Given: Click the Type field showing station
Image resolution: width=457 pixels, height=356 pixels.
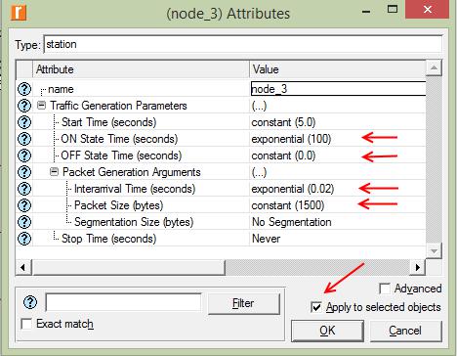Looking at the screenshot, I should coord(243,44).
